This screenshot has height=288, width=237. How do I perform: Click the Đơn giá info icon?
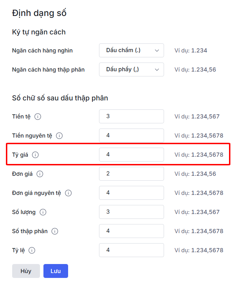point(40,174)
